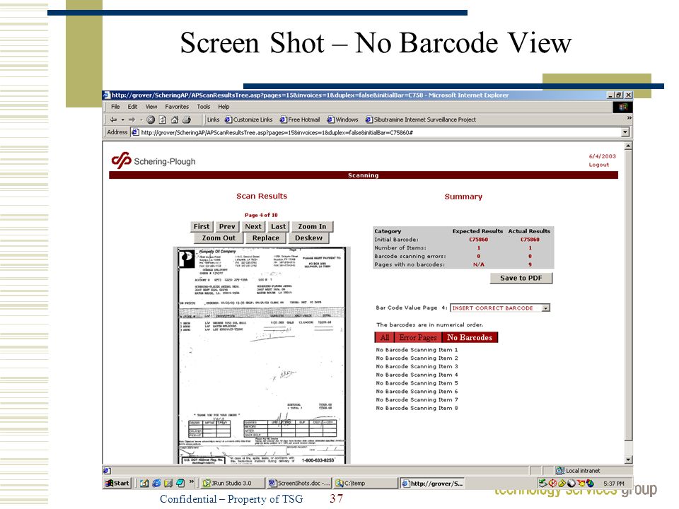Click the Local intranet zone indicator

578,471
